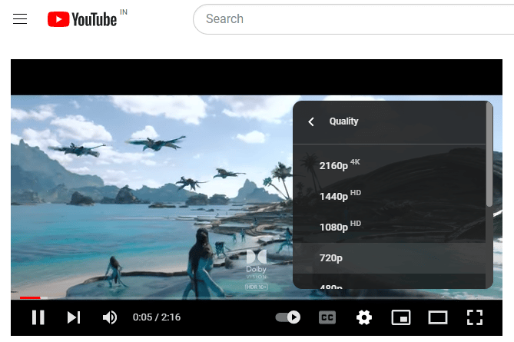Pause the video
This screenshot has height=342, width=514.
point(38,317)
